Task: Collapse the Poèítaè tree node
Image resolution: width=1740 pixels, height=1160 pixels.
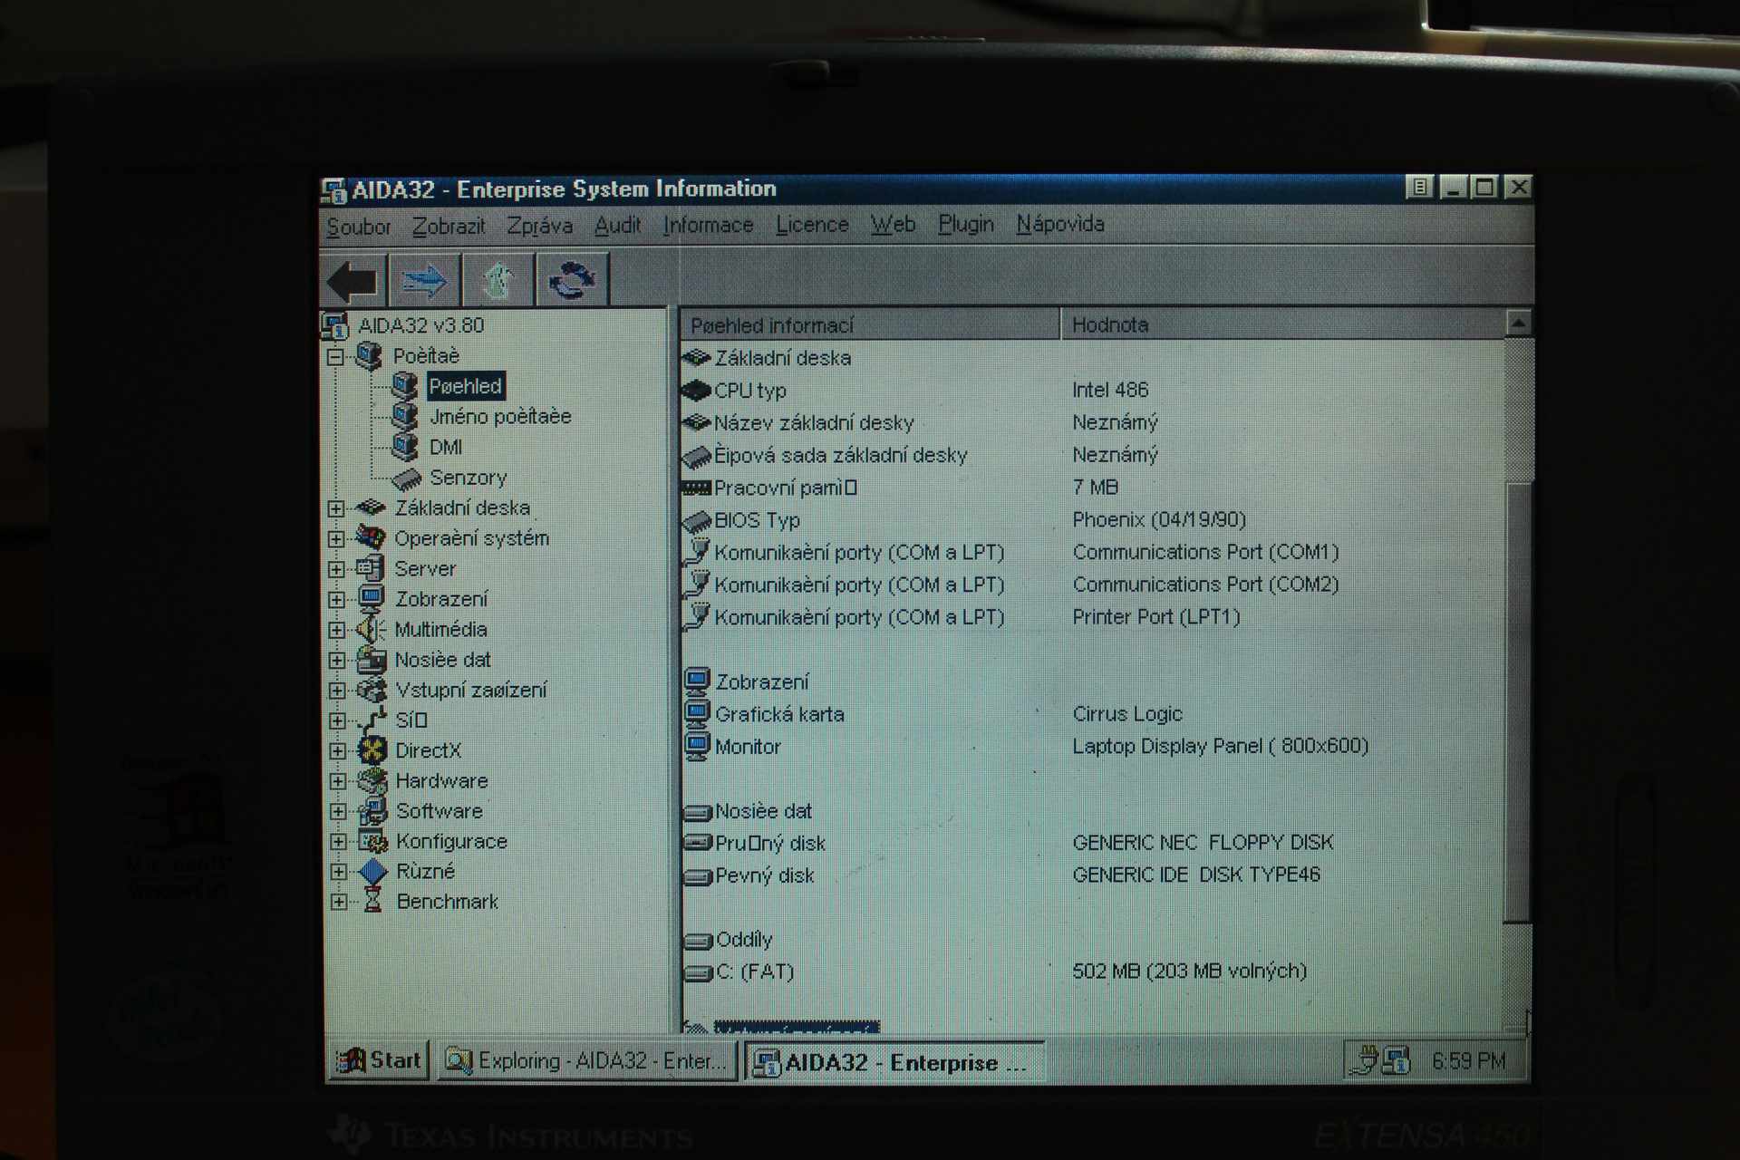Action: tap(335, 356)
